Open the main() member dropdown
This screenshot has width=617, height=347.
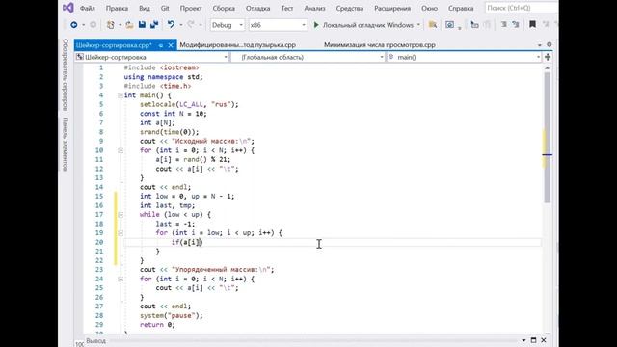point(465,57)
